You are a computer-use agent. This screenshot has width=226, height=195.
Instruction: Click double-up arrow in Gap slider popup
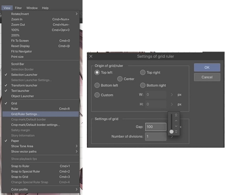click(x=176, y=115)
